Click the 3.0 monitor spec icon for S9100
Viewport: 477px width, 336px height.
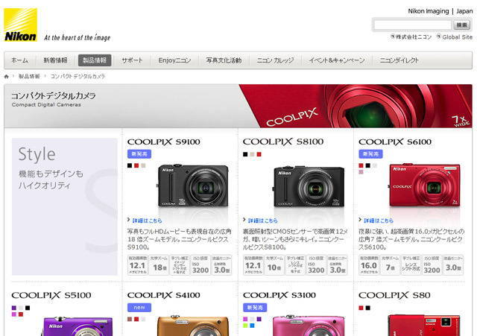221,265
